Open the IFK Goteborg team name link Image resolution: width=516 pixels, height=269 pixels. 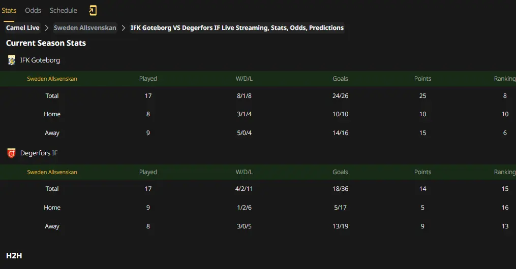(x=40, y=60)
